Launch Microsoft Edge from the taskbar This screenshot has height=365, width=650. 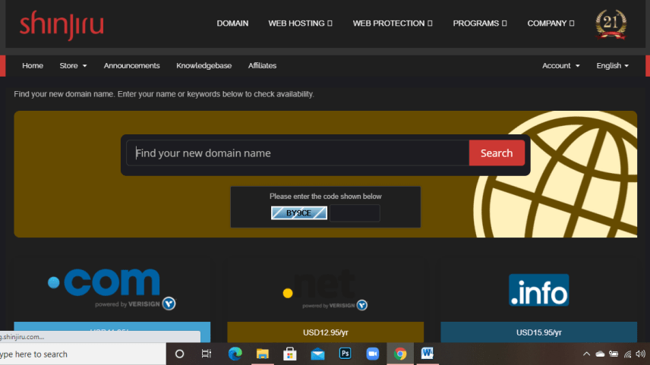click(235, 354)
